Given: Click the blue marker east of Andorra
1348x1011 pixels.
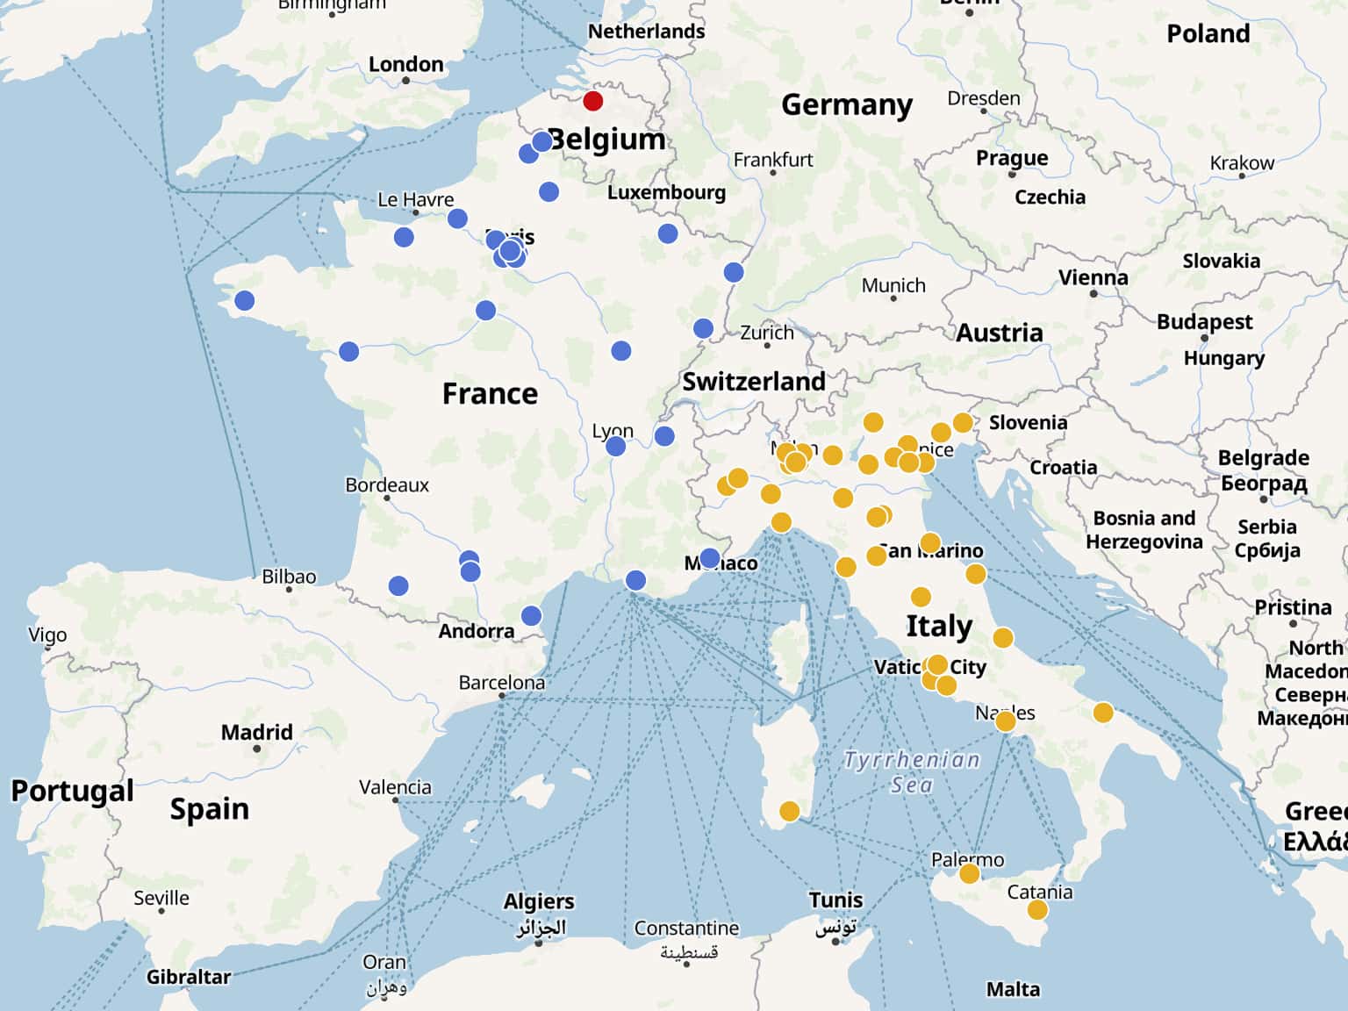Looking at the screenshot, I should coord(531,616).
